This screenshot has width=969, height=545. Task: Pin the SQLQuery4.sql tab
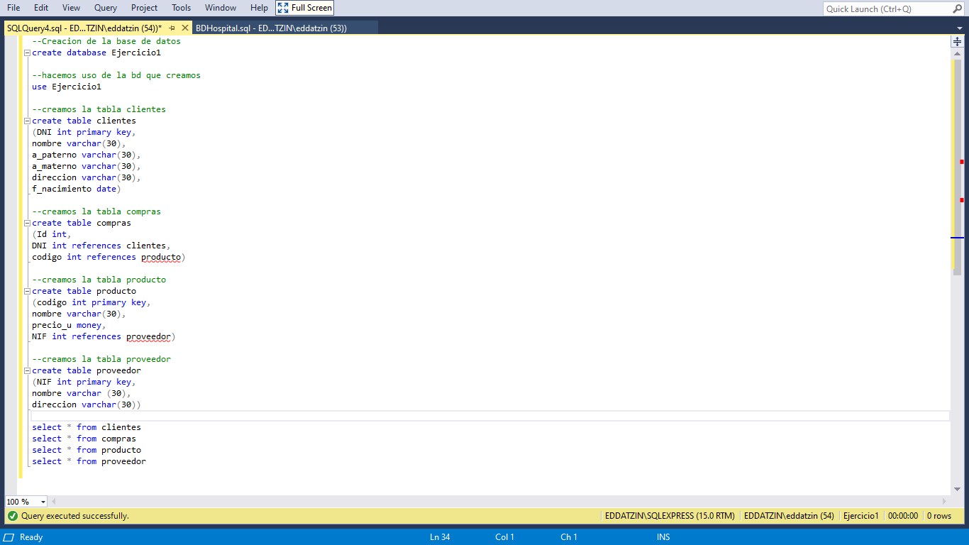pos(172,28)
